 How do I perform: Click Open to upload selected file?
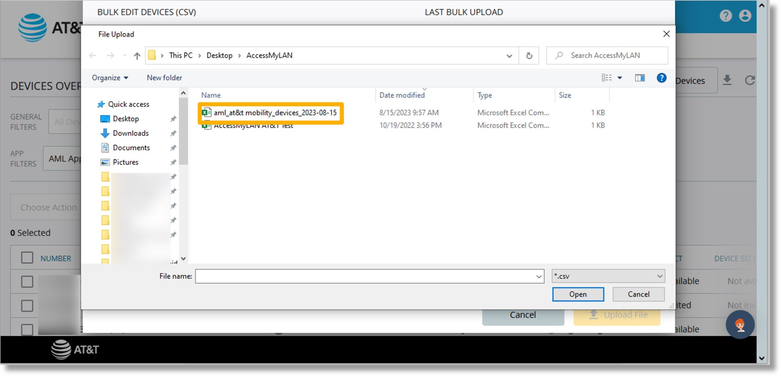578,294
